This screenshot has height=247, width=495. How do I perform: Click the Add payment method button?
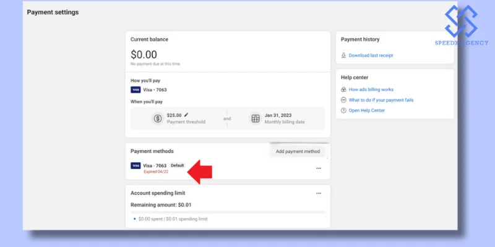[x=298, y=151]
